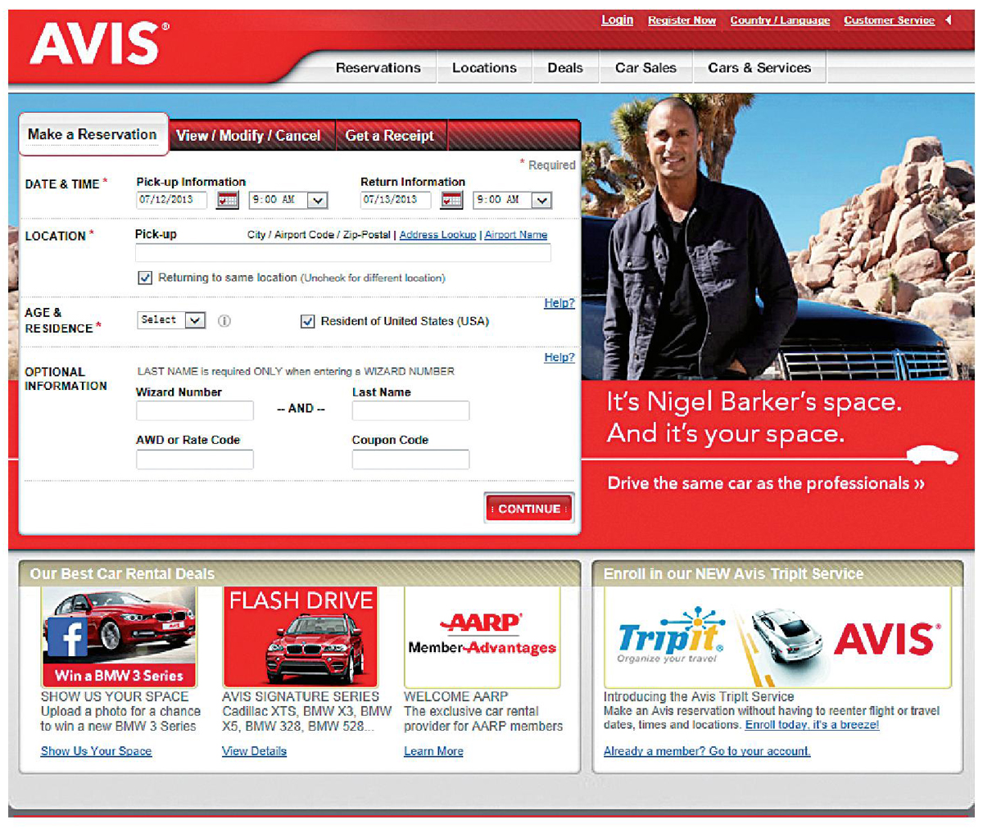
Task: Open the return date calendar icon
Action: coord(451,200)
